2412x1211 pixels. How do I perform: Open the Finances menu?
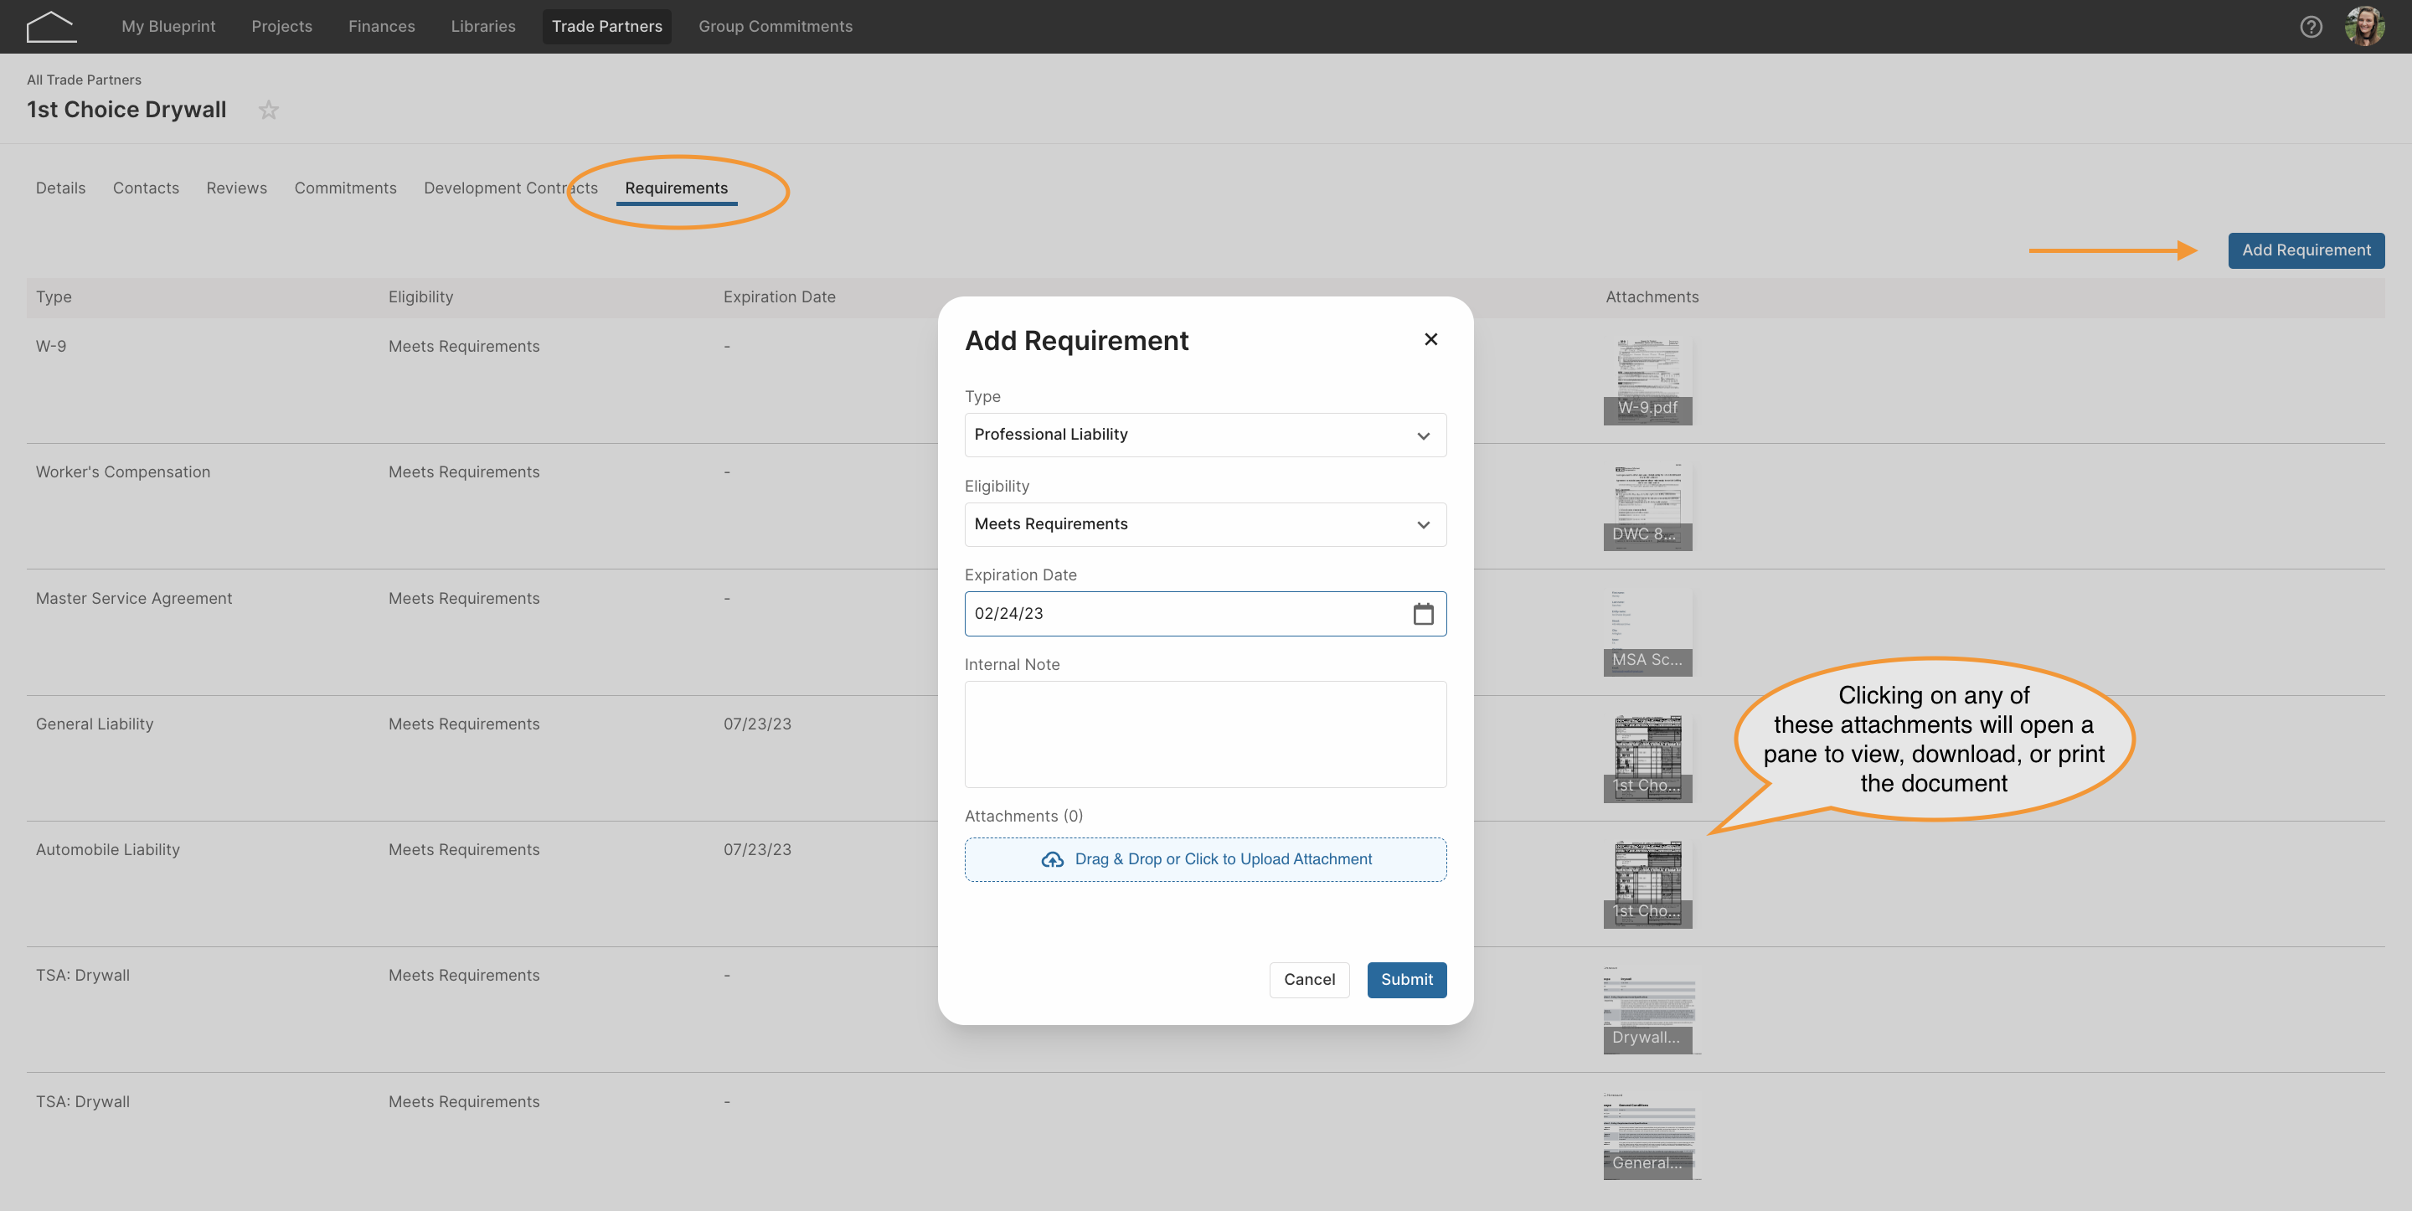(382, 26)
